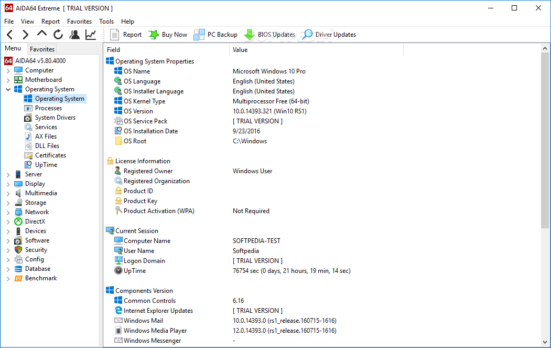Open the Report menu
The height and width of the screenshot is (348, 551).
(x=51, y=22)
